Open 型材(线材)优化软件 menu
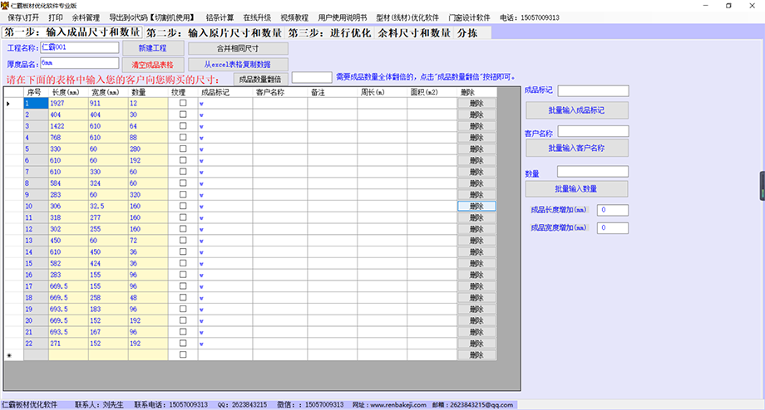765x410 pixels. [407, 17]
